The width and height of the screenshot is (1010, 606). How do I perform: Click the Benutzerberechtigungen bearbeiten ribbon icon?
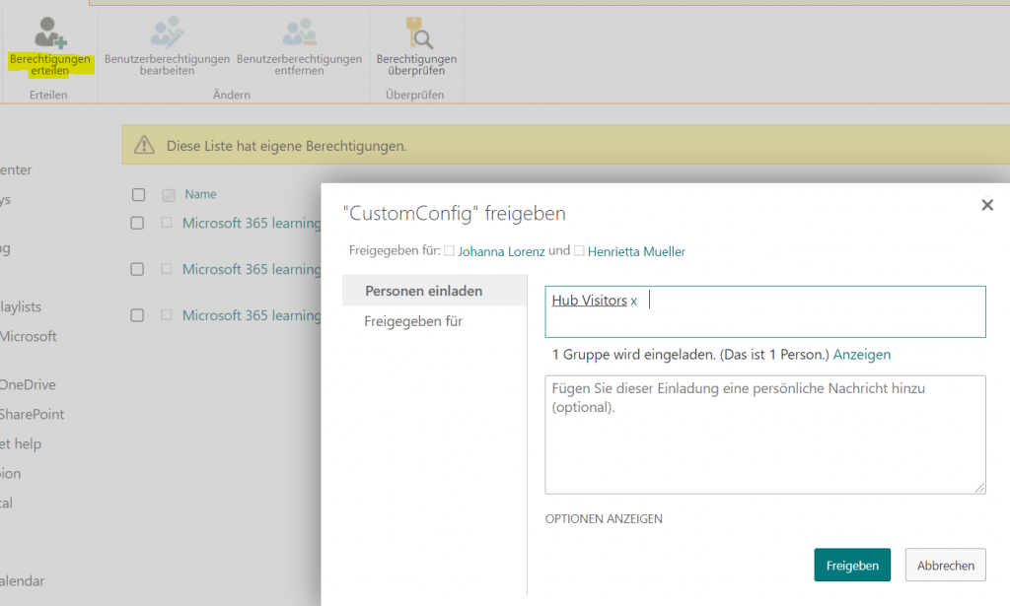(x=167, y=33)
